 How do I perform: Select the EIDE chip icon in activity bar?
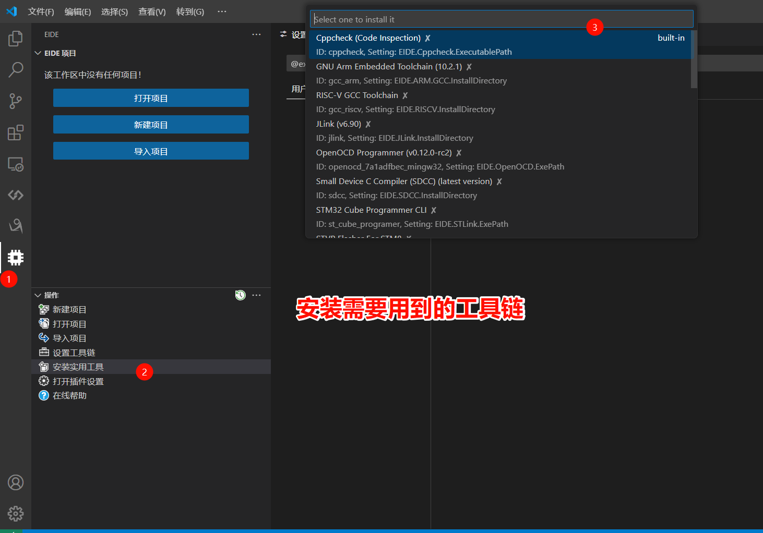click(x=16, y=258)
